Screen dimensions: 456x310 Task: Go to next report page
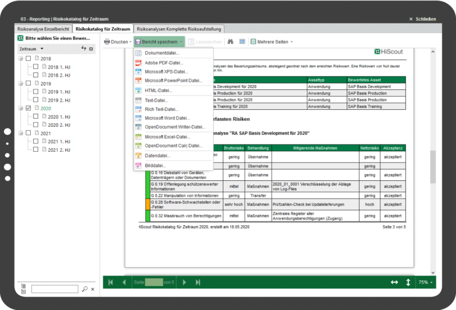click(x=184, y=282)
